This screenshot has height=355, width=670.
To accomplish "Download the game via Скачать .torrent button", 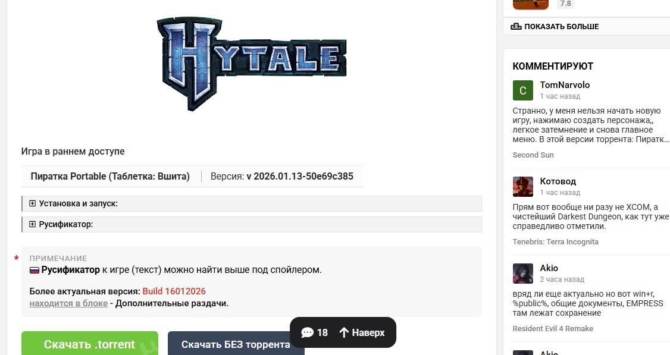I will 90,343.
